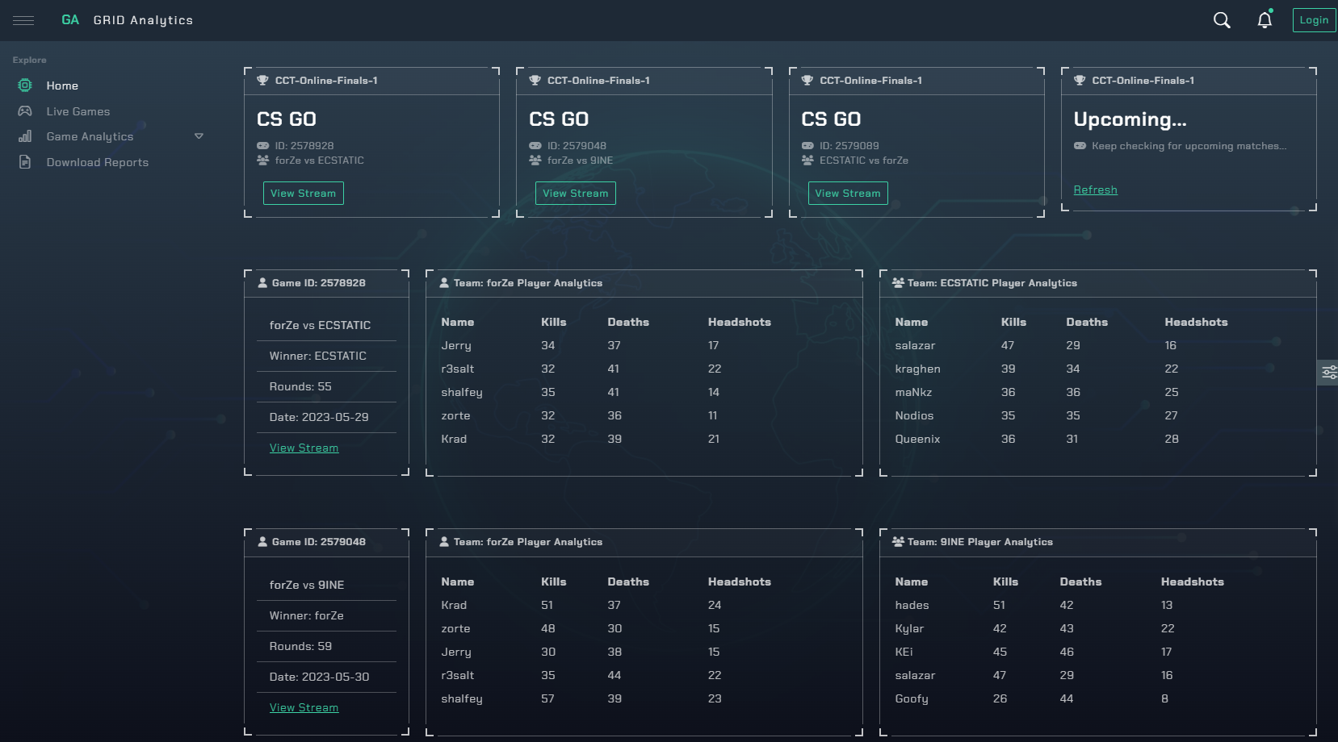Click trophy icon on the Upcoming card
Screen dimensions: 1338x742
click(1080, 81)
